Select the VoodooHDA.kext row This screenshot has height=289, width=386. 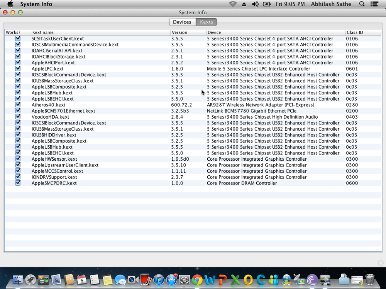click(100, 117)
